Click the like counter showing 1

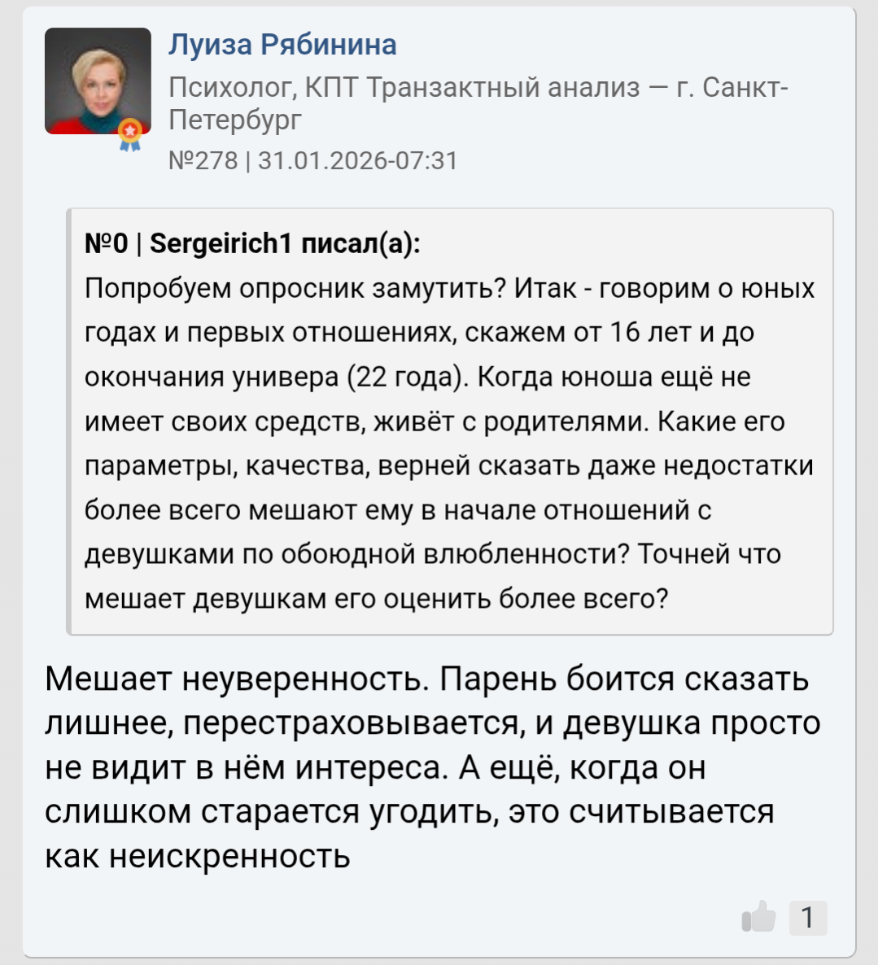click(x=809, y=918)
